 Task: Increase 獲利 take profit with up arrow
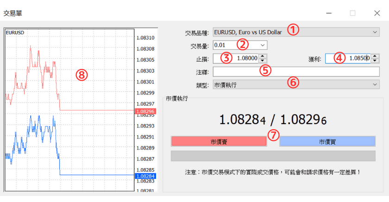(375, 56)
